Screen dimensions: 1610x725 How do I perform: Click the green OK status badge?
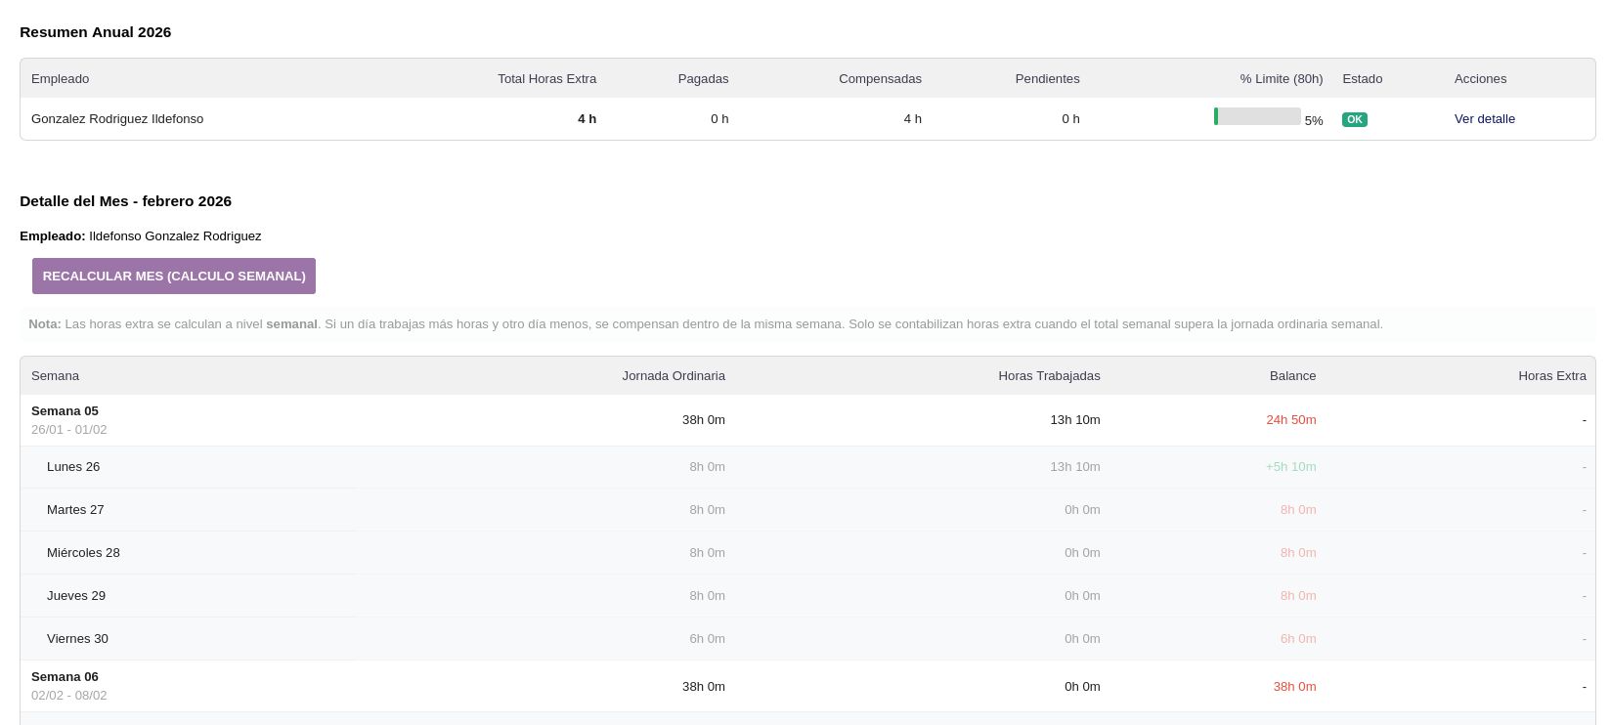click(1354, 119)
